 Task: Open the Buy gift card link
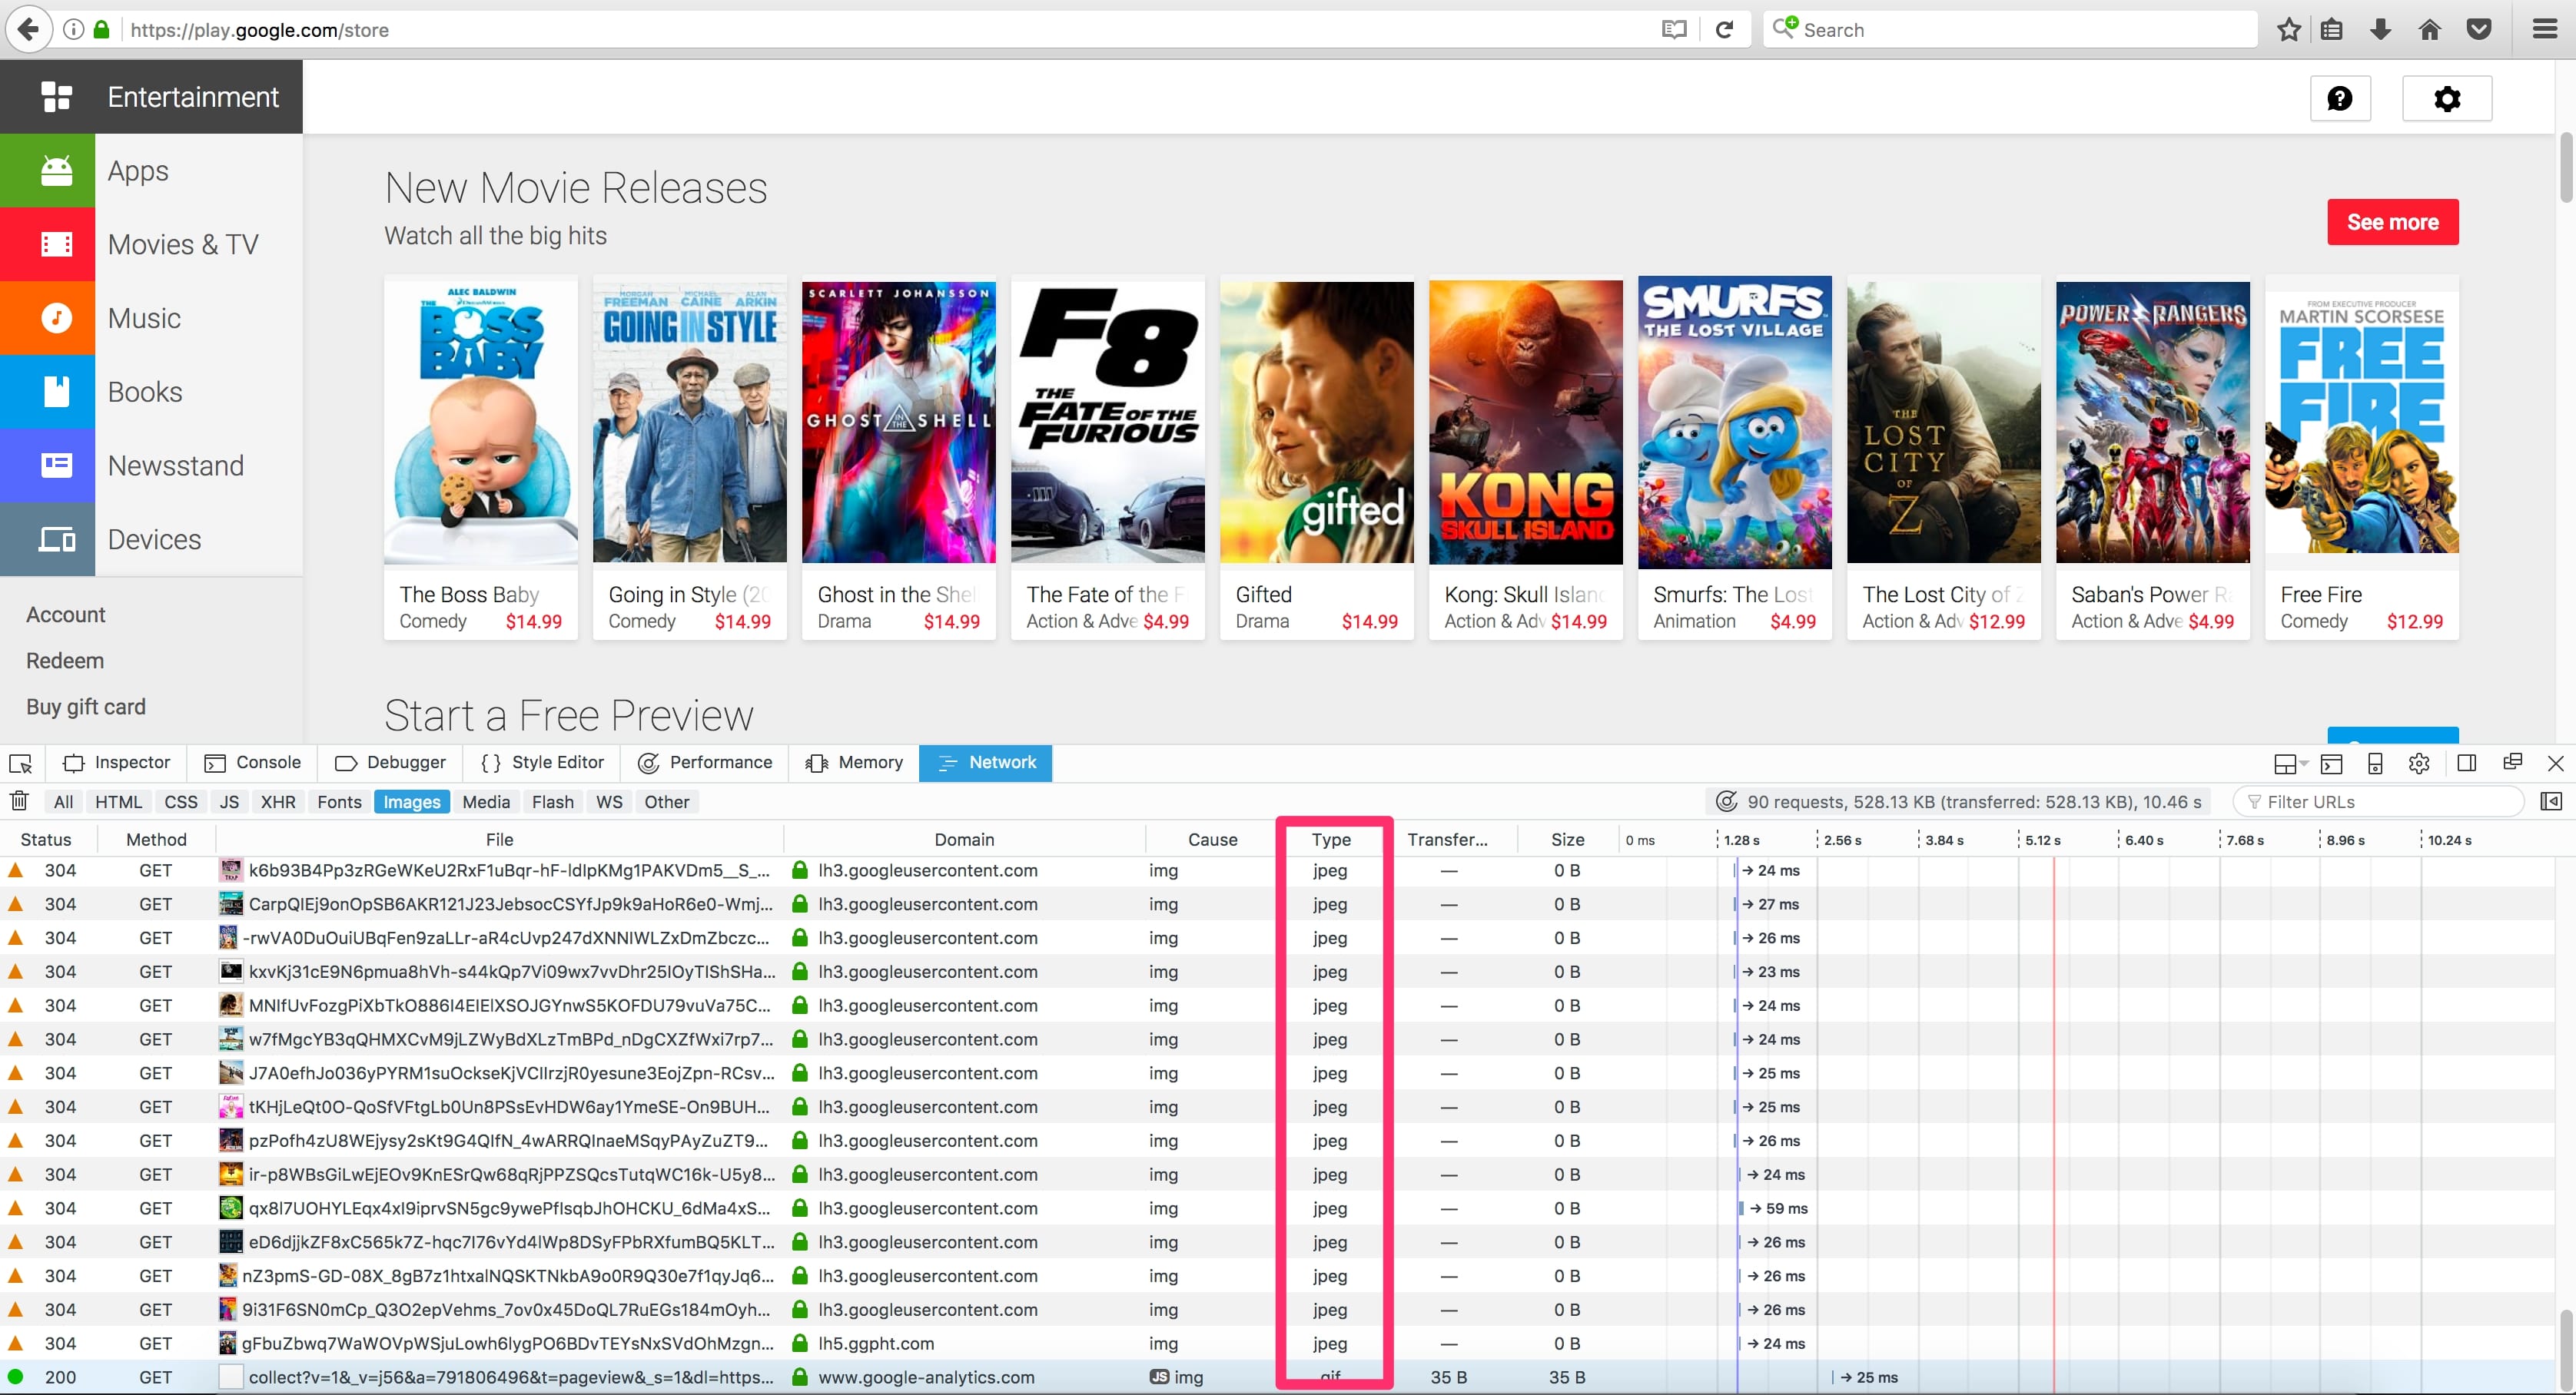click(x=86, y=707)
